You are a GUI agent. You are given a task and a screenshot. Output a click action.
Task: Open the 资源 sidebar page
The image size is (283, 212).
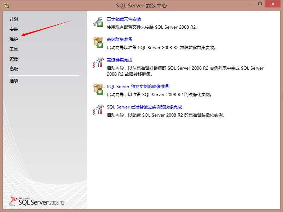pyautogui.click(x=14, y=59)
